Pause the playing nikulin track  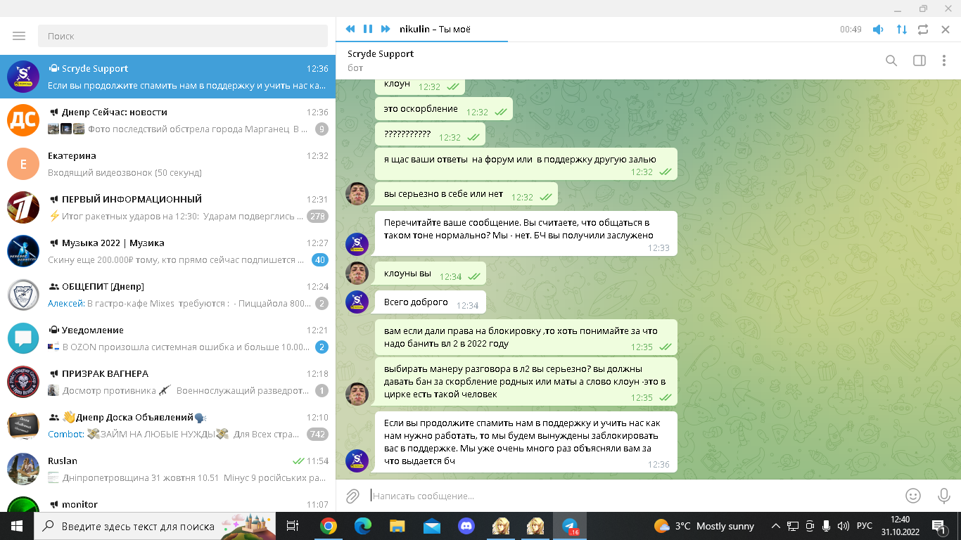(367, 29)
